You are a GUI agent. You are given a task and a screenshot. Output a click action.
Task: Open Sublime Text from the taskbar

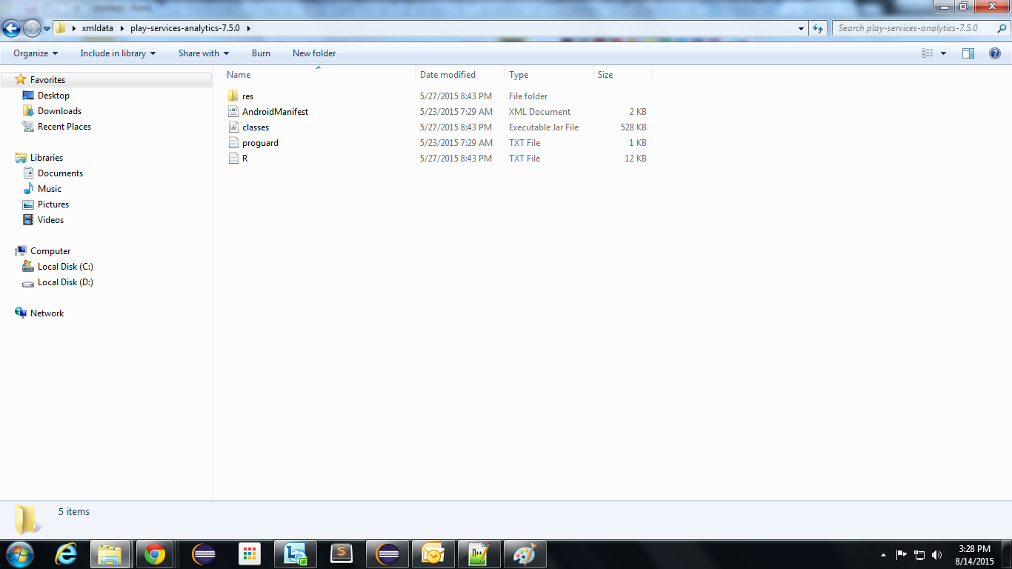342,554
